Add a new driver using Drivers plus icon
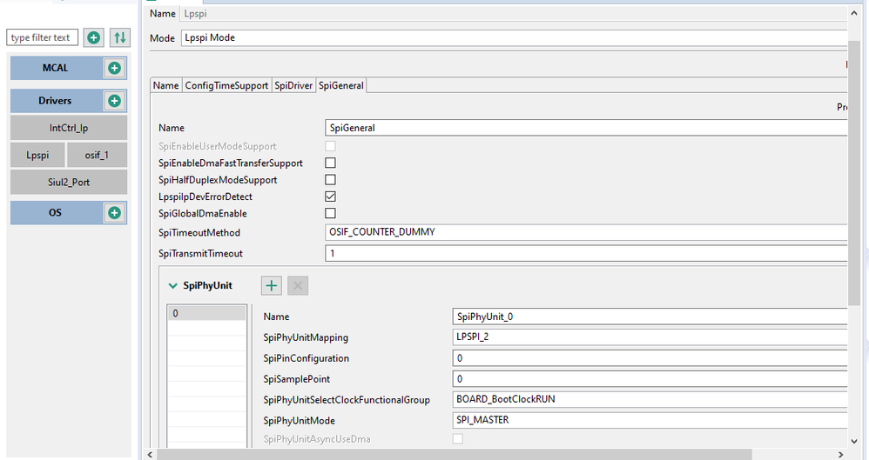The image size is (869, 460). pyautogui.click(x=115, y=101)
